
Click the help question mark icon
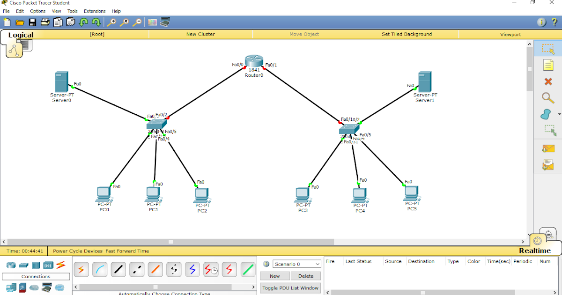554,22
